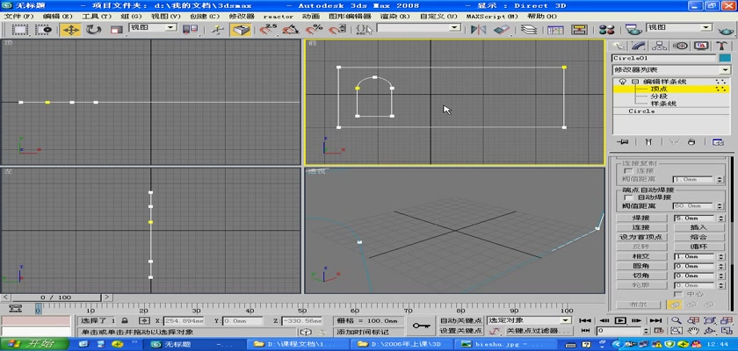The image size is (738, 351).
Task: Toggle the 自动焊接 checkbox
Action: point(628,197)
